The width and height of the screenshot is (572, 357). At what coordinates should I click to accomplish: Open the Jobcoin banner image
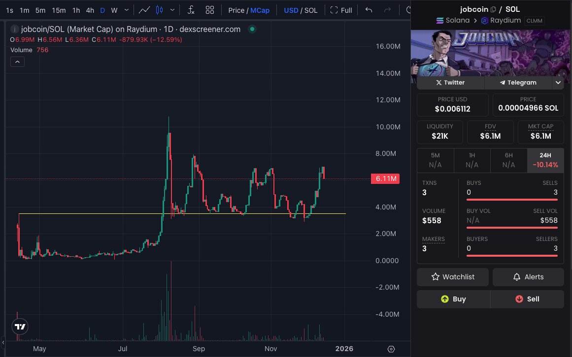point(491,53)
